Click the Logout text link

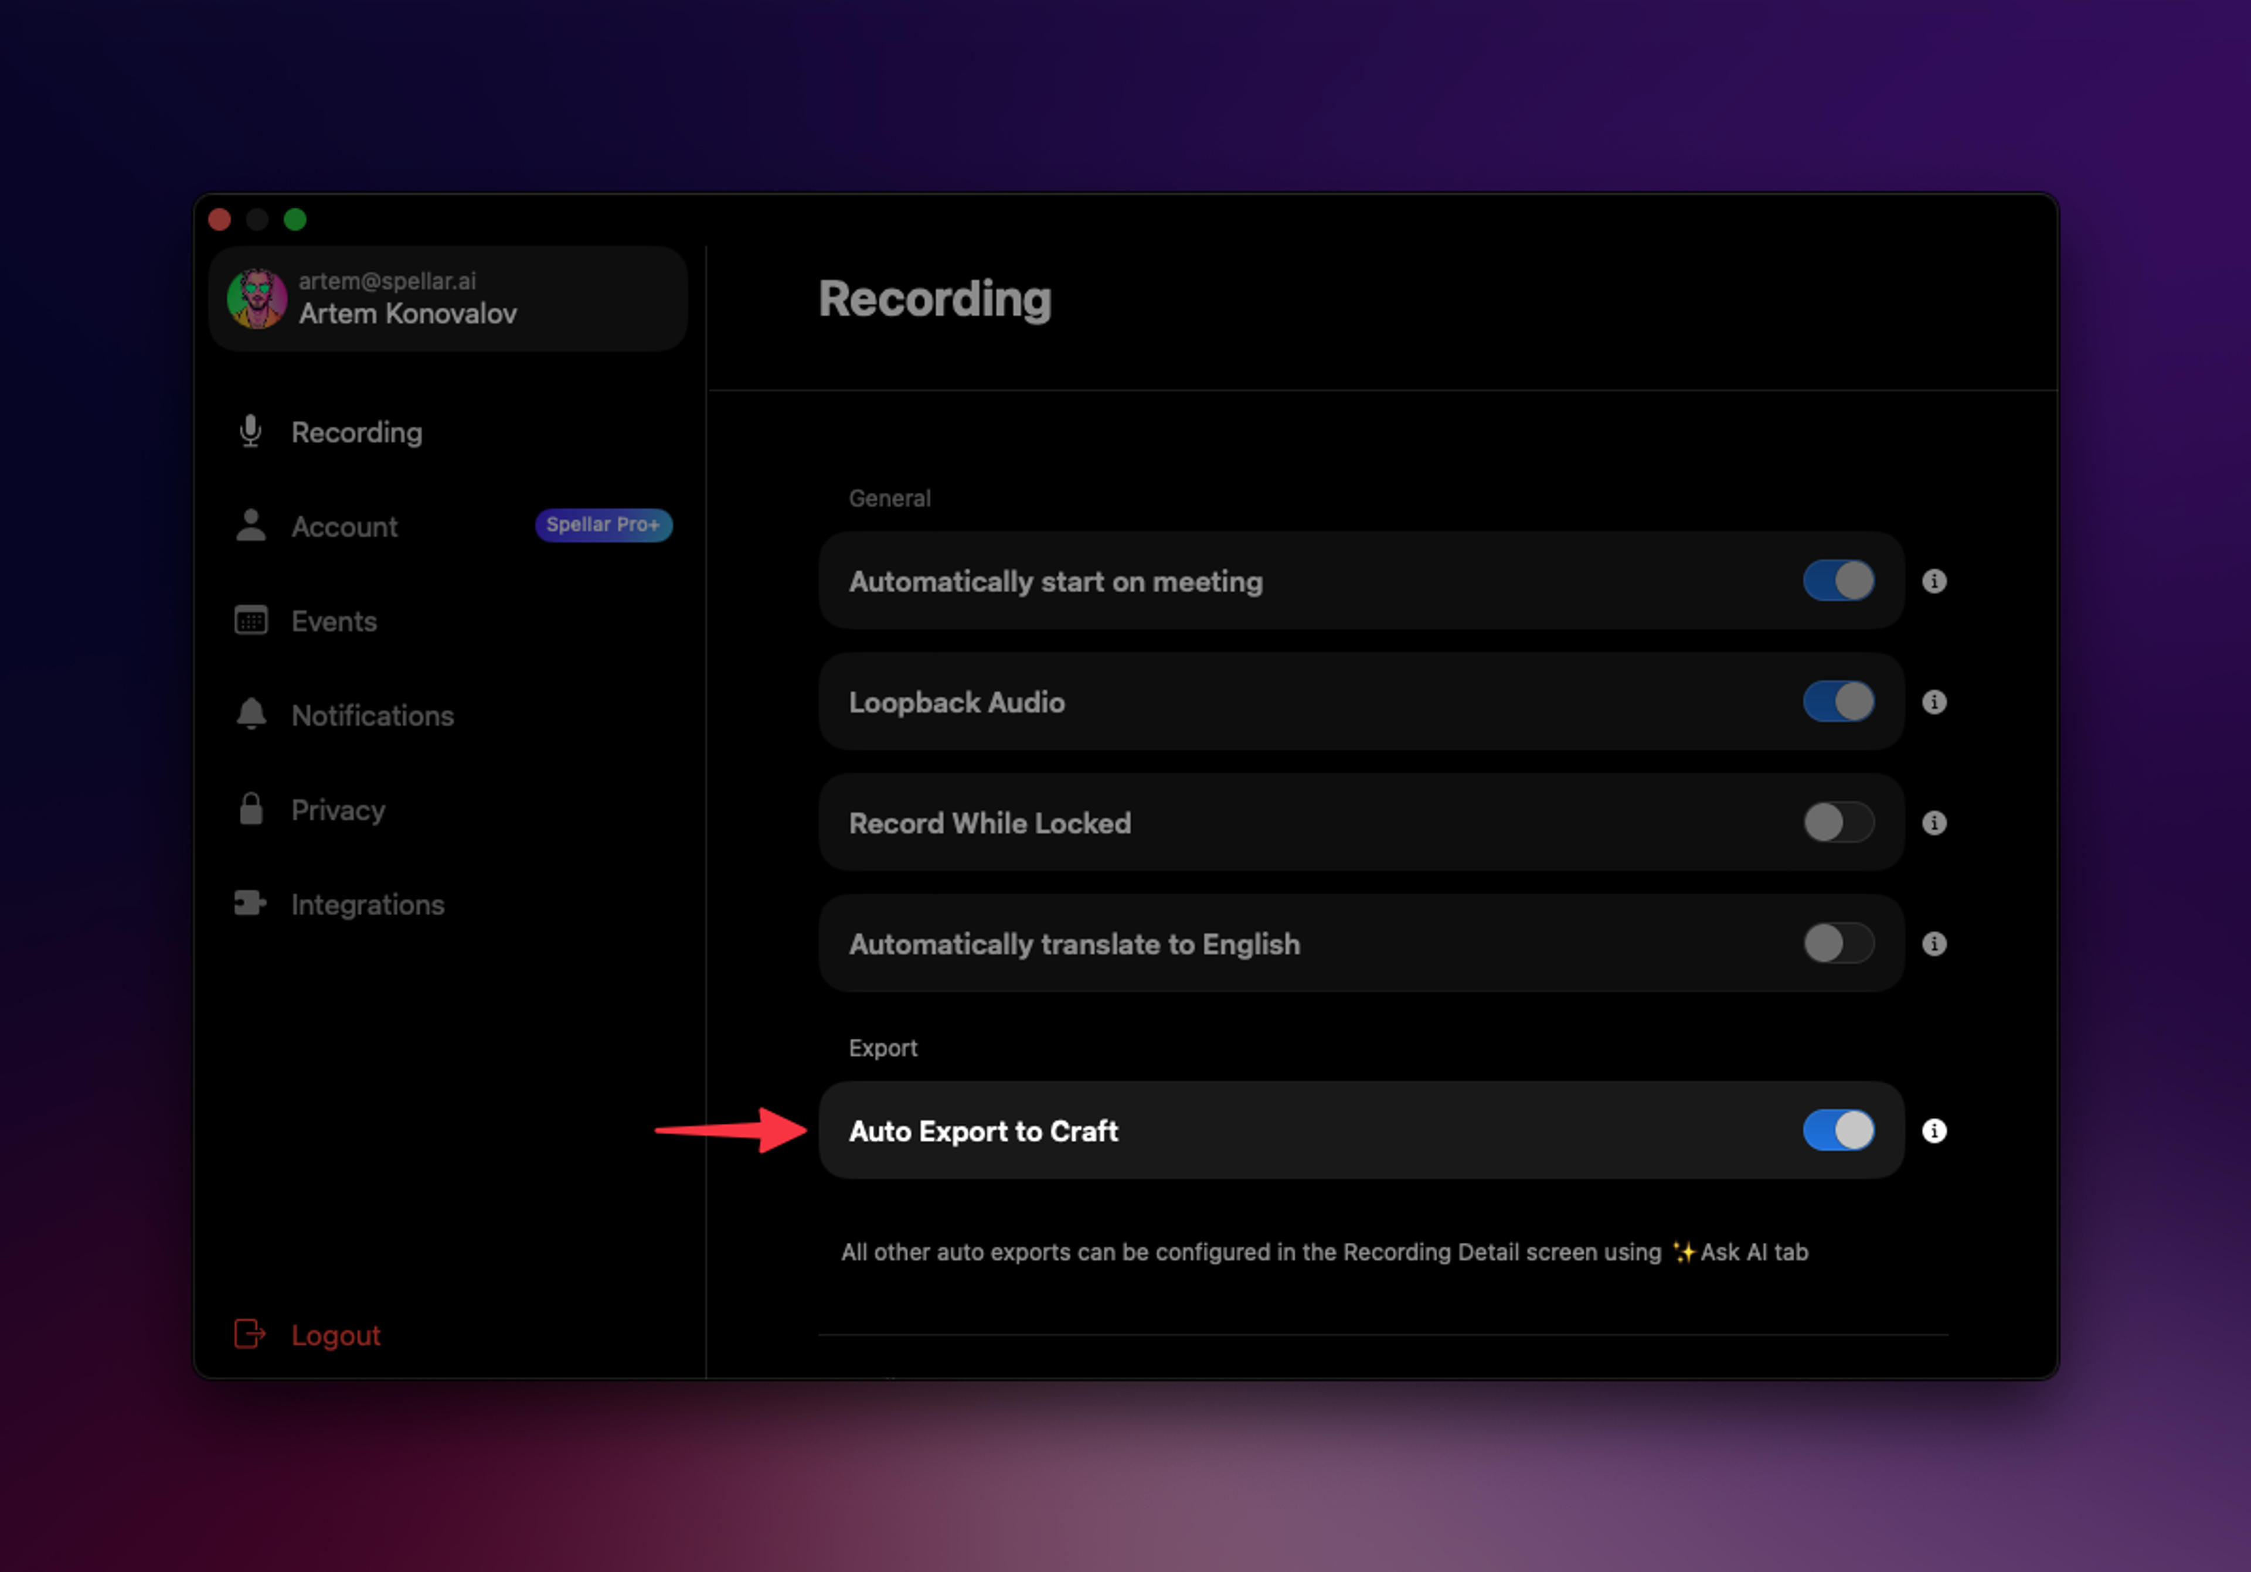point(335,1335)
